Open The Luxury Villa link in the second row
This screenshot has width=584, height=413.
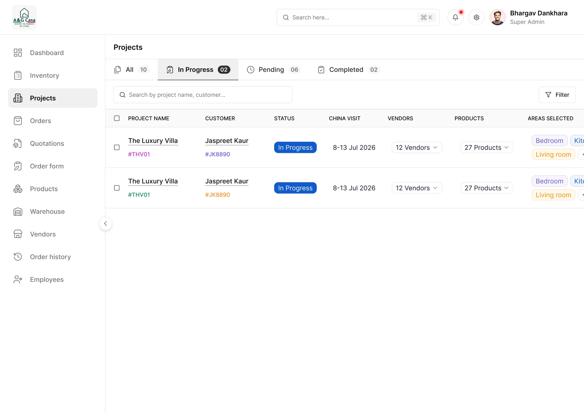(x=153, y=181)
